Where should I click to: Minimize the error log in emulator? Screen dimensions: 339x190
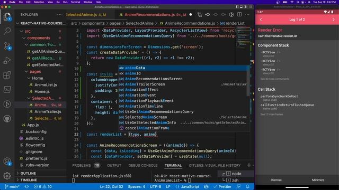(318, 180)
